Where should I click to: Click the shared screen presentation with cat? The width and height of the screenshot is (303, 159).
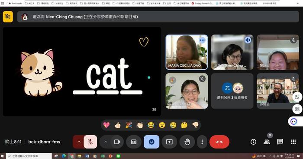[x=82, y=71]
